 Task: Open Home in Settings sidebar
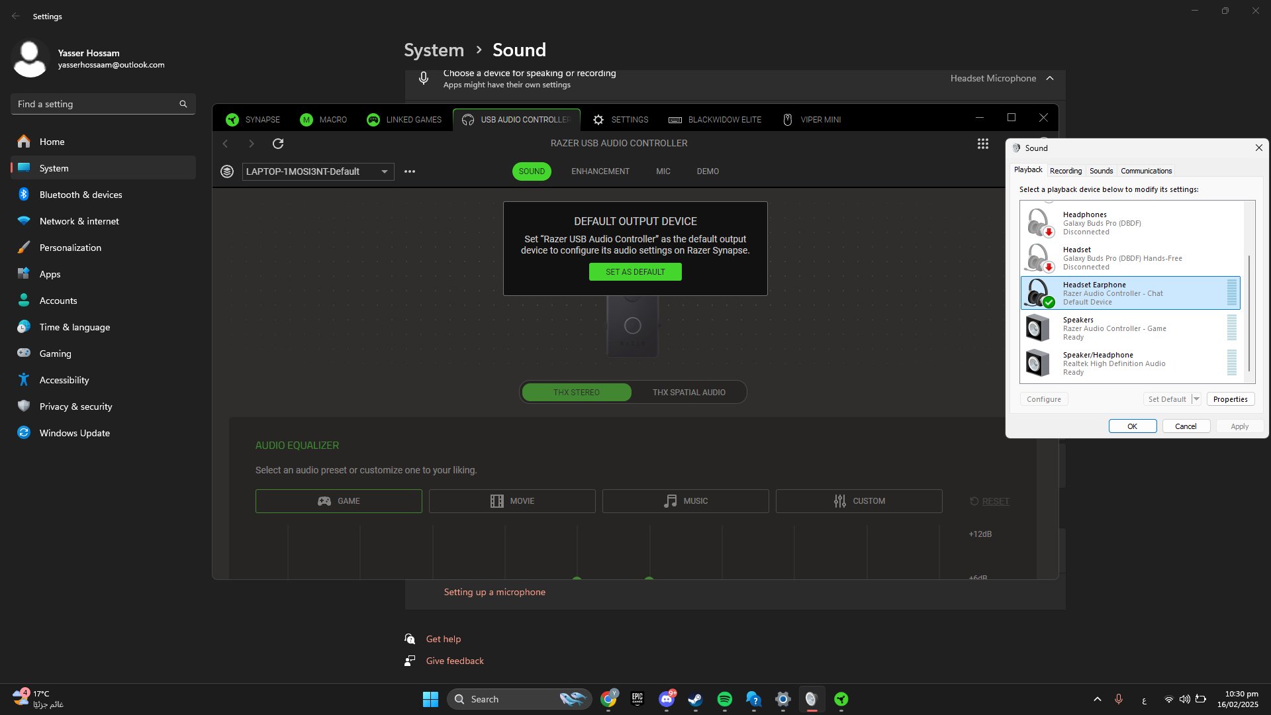[103, 142]
